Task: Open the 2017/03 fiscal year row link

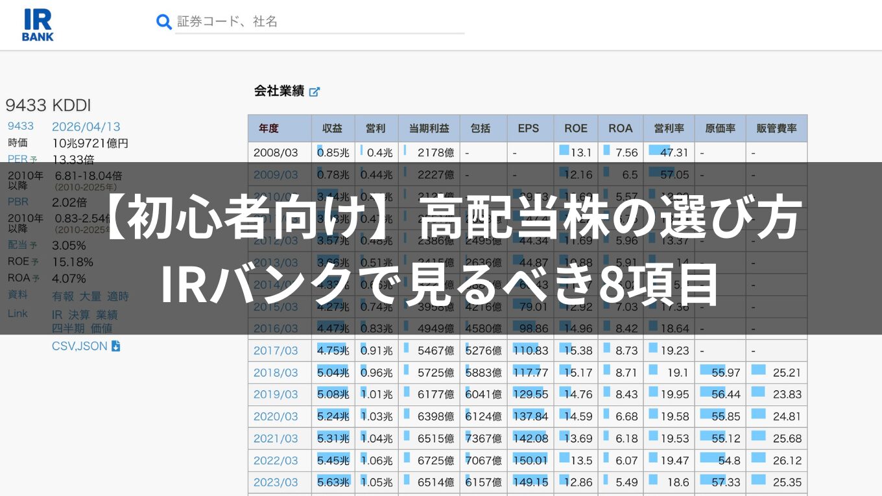Action: [x=276, y=350]
